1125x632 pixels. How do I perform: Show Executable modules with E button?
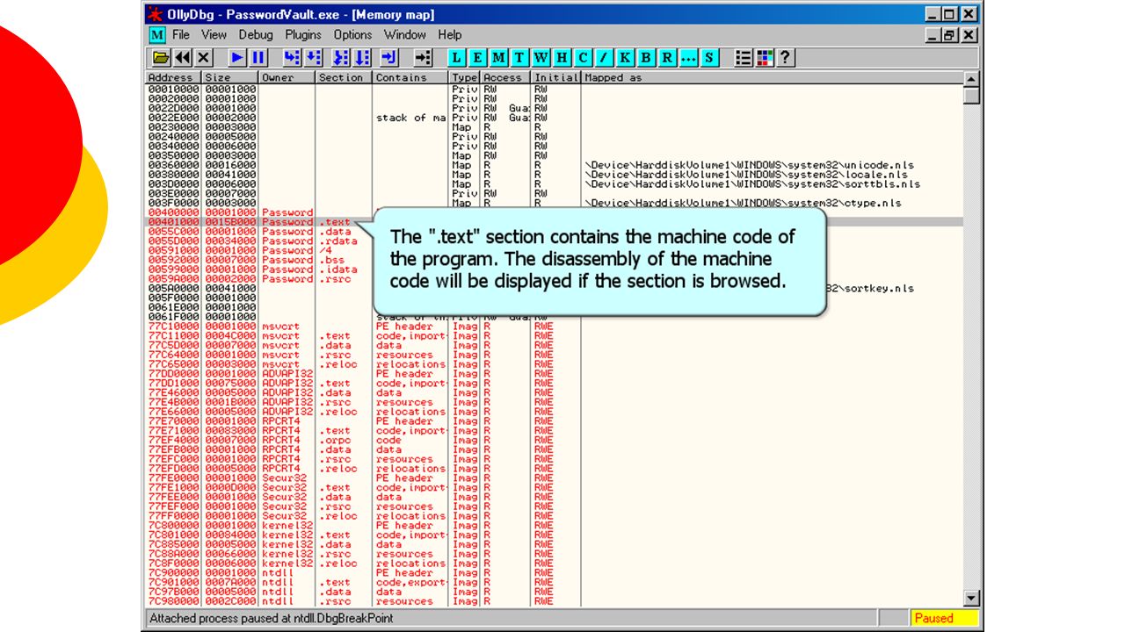(477, 58)
